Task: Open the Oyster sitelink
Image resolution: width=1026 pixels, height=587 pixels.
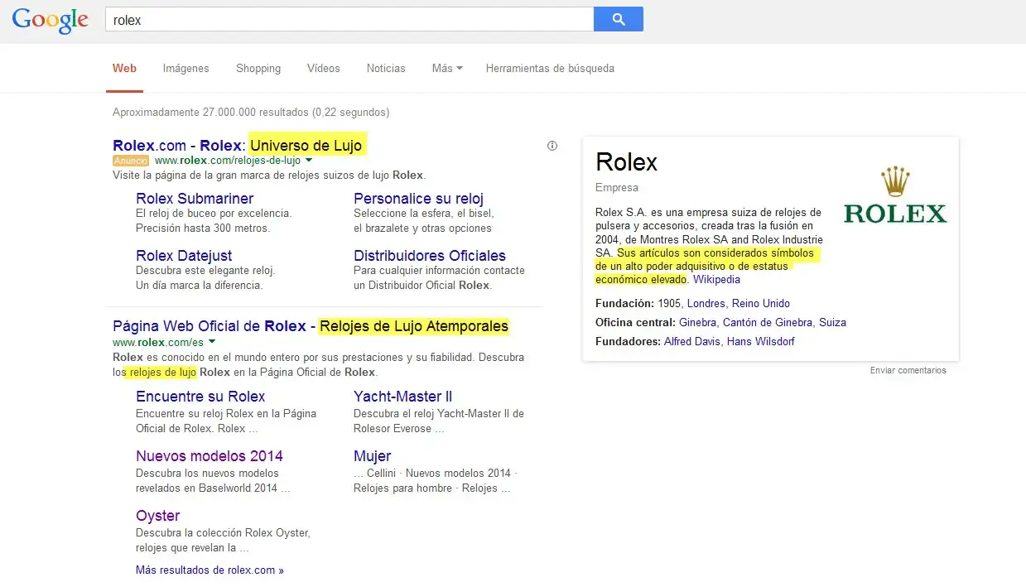Action: click(158, 516)
